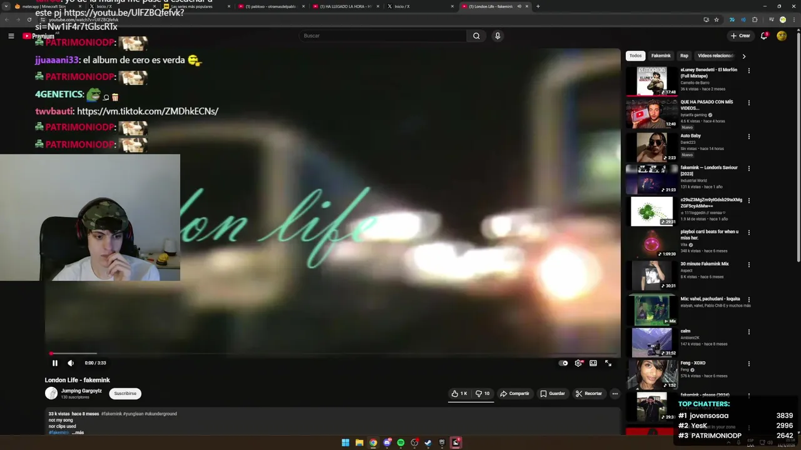Open Spotify from the taskbar
Viewport: 801px width, 450px height.
click(401, 442)
